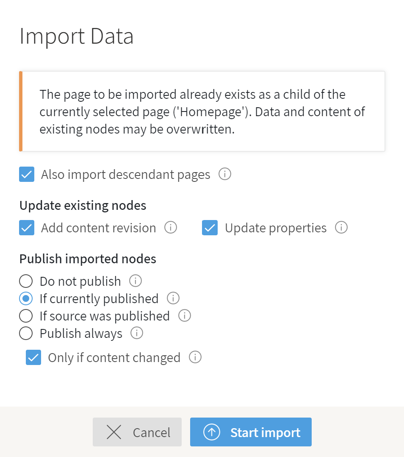Click the Import Data dialog title
This screenshot has height=457, width=404.
77,36
